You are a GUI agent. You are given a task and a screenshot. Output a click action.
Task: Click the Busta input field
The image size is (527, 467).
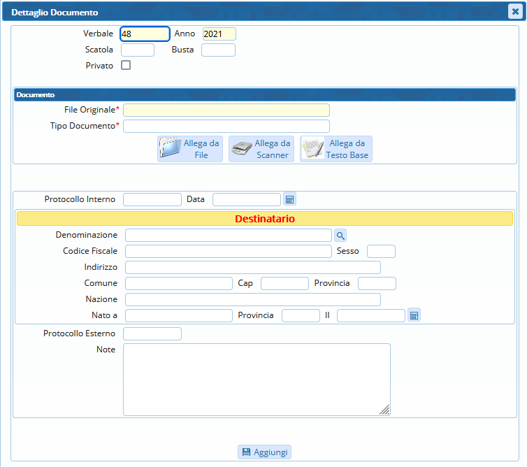[218, 50]
